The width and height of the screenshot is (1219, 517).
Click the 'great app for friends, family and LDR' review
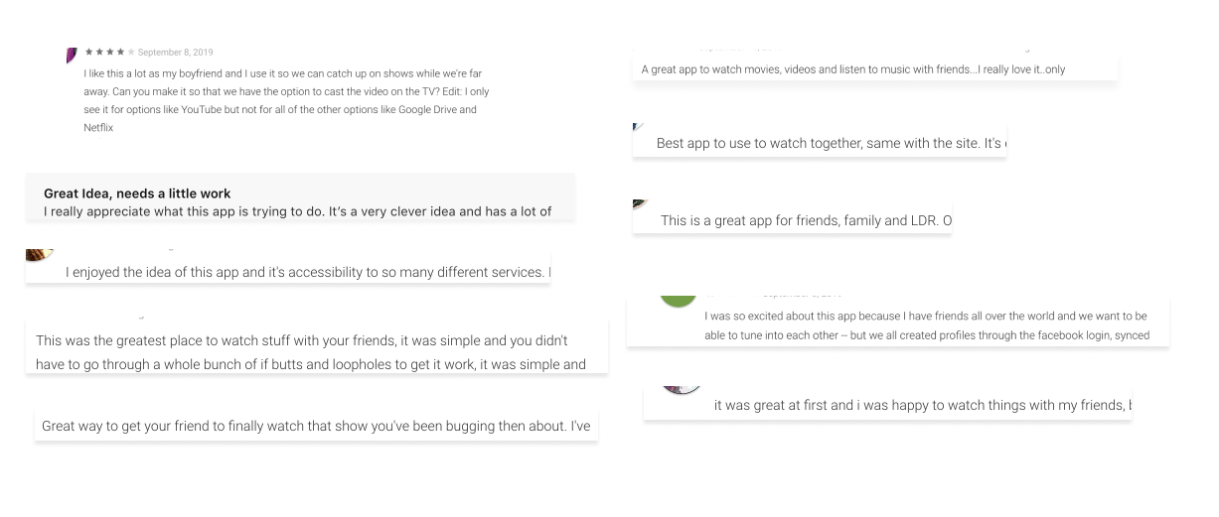tap(805, 220)
